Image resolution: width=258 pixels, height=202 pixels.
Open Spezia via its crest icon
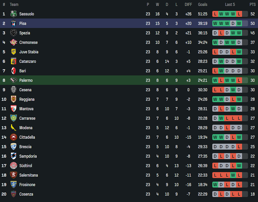pos(13,33)
